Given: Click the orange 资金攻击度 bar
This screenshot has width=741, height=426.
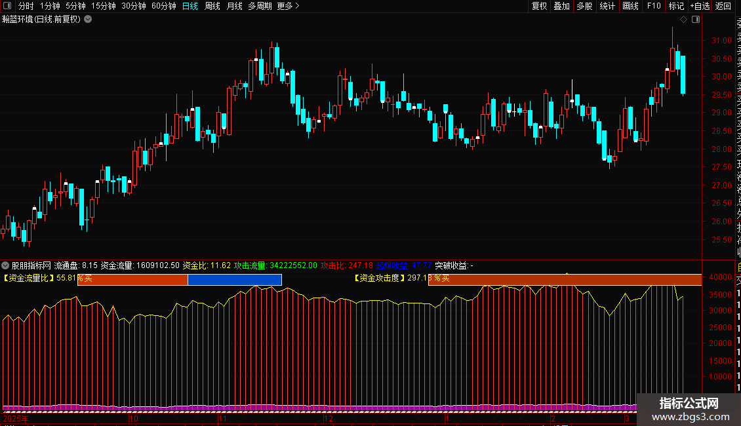Looking at the screenshot, I should (565, 280).
